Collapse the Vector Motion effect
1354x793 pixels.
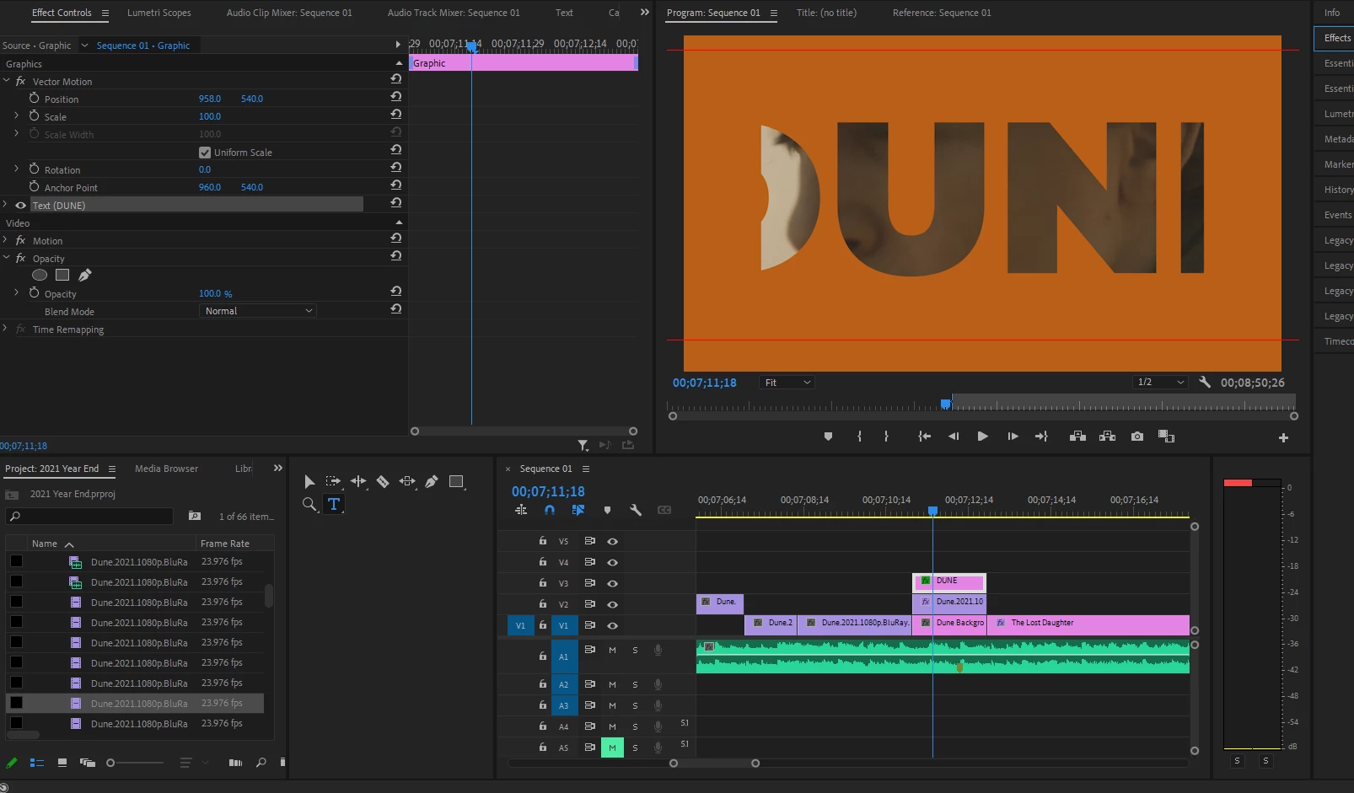[7, 81]
